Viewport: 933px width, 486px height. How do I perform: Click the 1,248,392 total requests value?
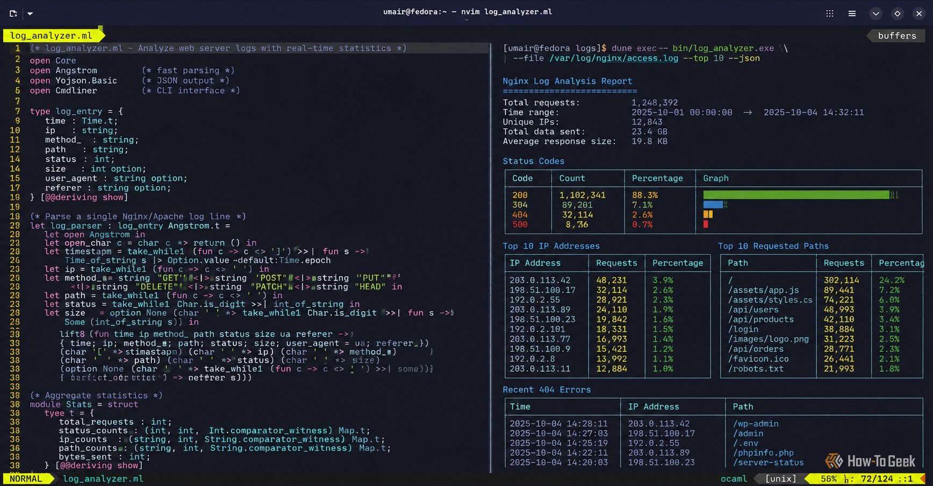654,102
